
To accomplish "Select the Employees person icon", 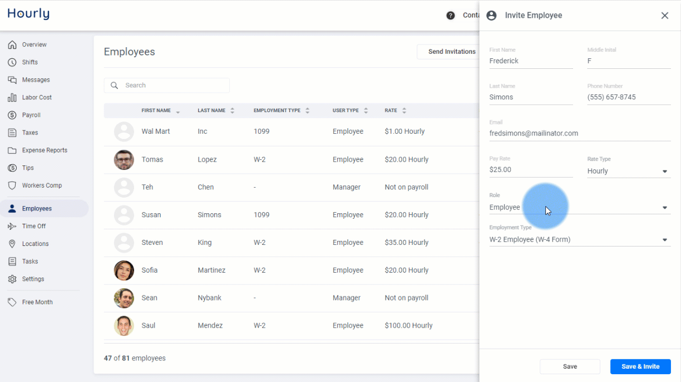I will pos(12,209).
